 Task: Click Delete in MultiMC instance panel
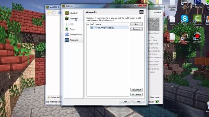153,72
